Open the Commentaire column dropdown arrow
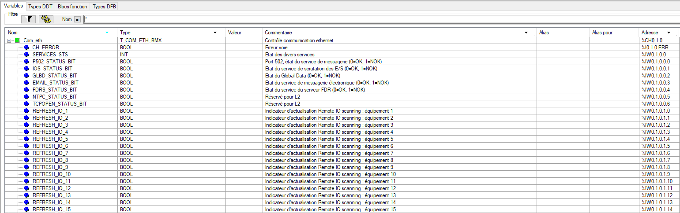 526,33
